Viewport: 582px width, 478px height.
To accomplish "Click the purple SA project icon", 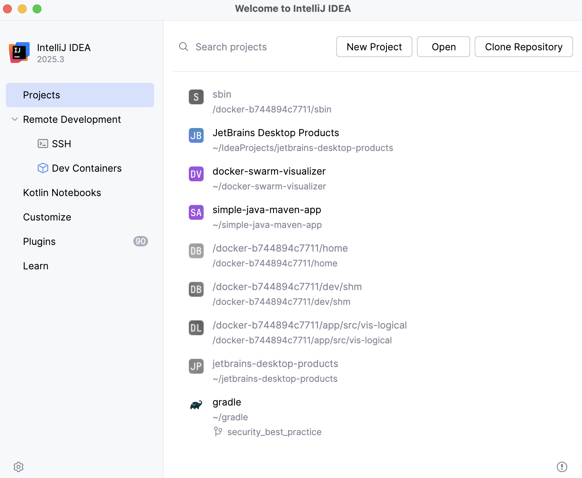I will pyautogui.click(x=196, y=212).
